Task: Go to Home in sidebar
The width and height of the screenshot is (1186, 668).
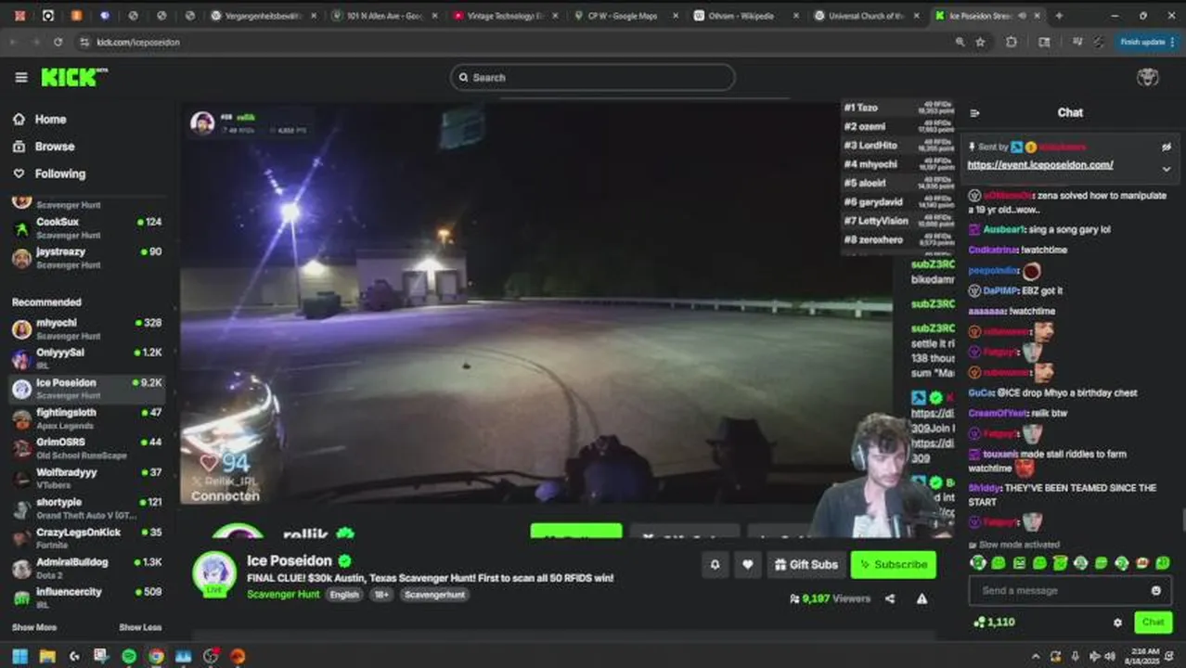Action: [39, 119]
